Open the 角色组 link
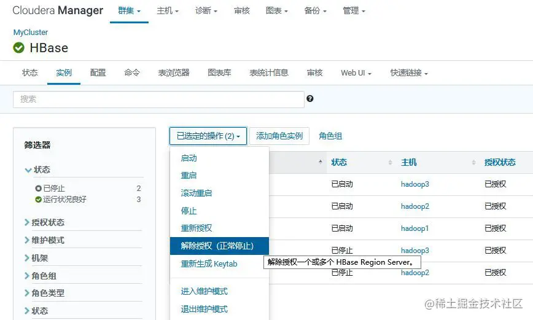533x320 pixels. pos(330,136)
